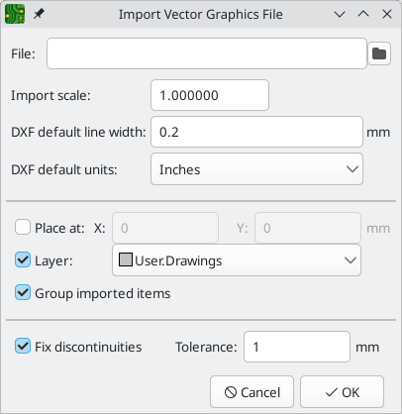Viewport: 402px width, 414px height.
Task: Maximize dialog with the up-chevron icon
Action: pyautogui.click(x=363, y=14)
